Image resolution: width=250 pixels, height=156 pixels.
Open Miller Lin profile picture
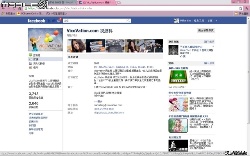pyautogui.click(x=177, y=21)
